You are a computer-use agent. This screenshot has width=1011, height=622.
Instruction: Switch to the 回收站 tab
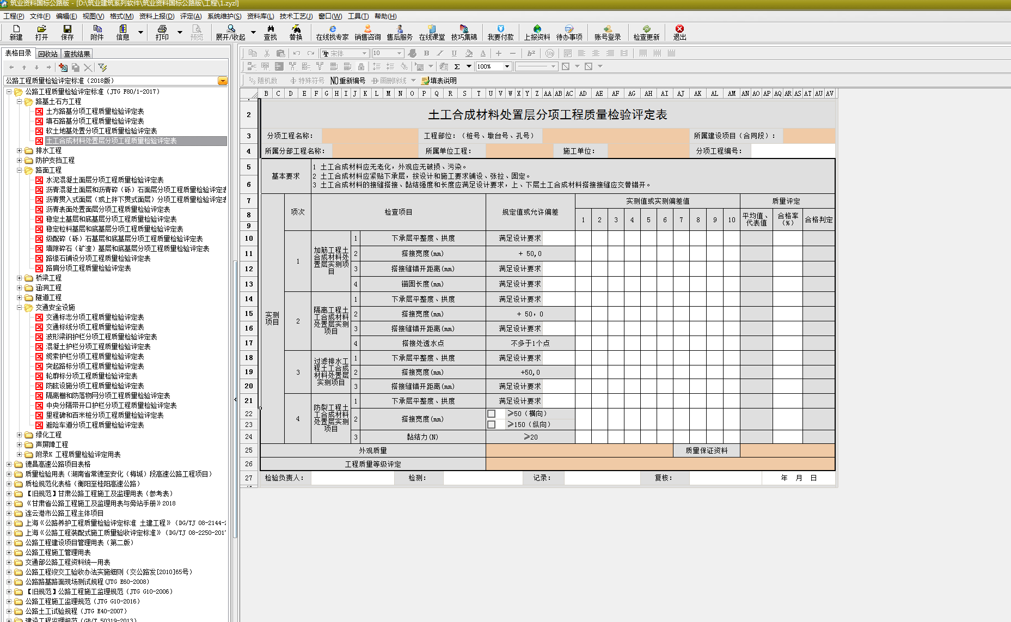(48, 54)
